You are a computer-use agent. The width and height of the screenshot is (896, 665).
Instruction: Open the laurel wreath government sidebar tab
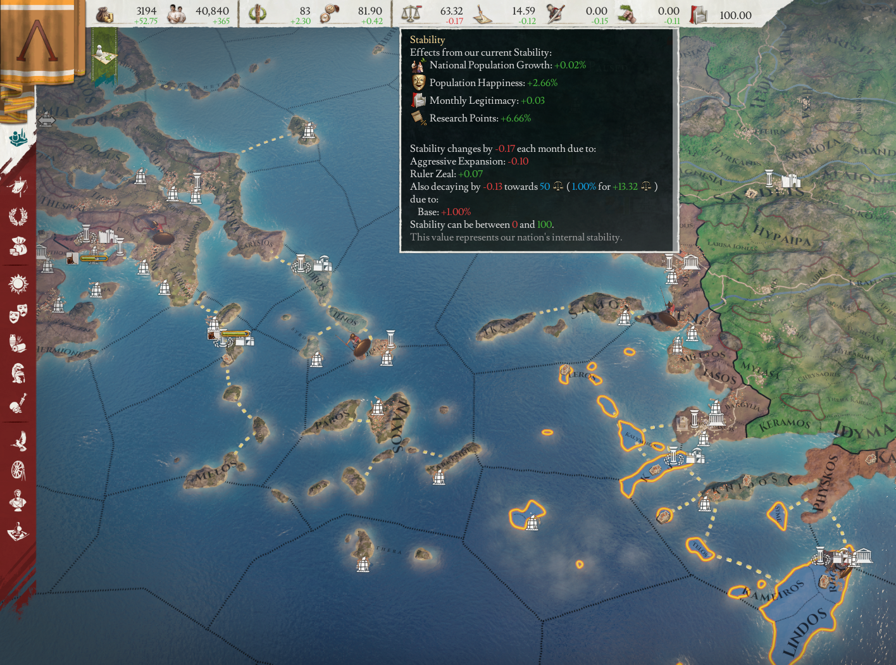[x=18, y=217]
